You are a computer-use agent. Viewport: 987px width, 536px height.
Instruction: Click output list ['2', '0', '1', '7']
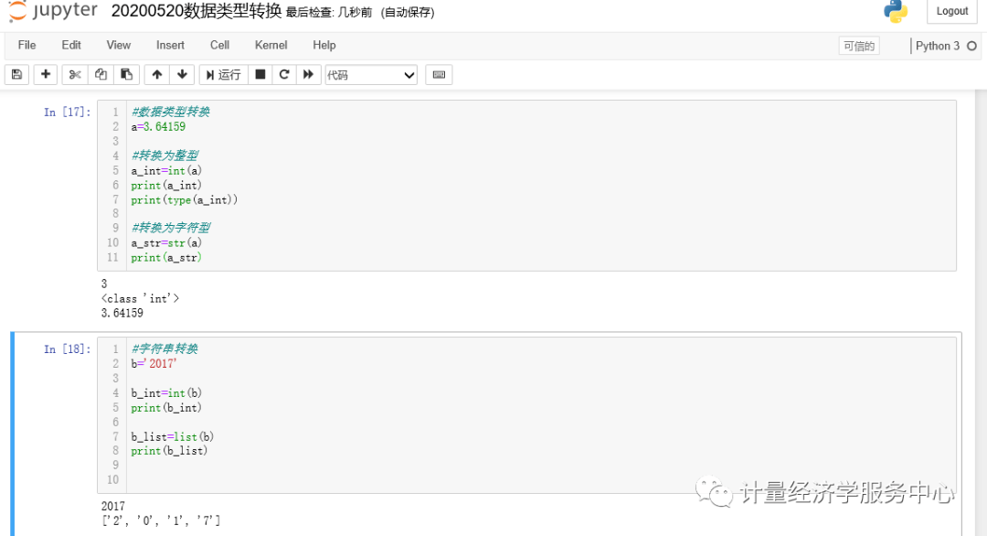point(161,520)
